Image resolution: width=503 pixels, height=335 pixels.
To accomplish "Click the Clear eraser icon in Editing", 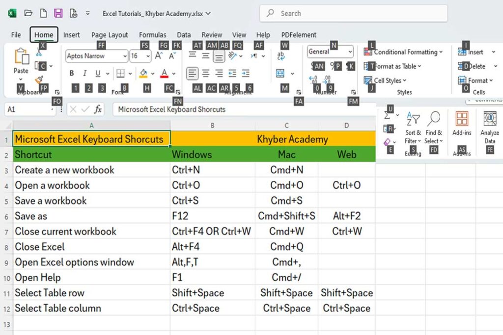I will pos(387,142).
